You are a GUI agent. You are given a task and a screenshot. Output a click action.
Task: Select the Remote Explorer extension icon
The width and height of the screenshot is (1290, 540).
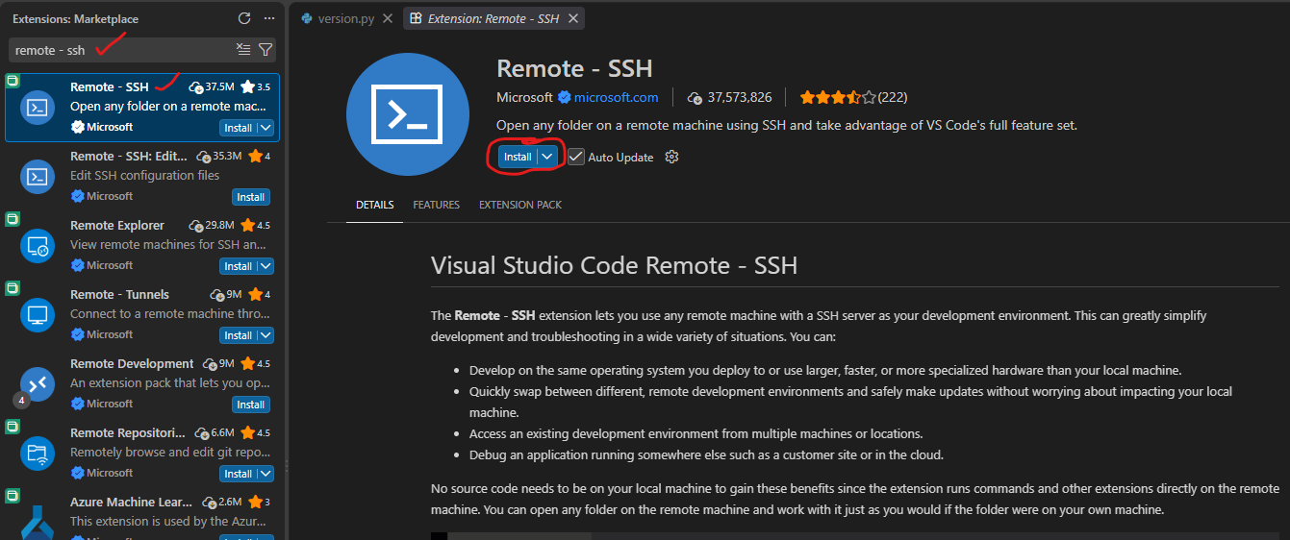pyautogui.click(x=38, y=245)
